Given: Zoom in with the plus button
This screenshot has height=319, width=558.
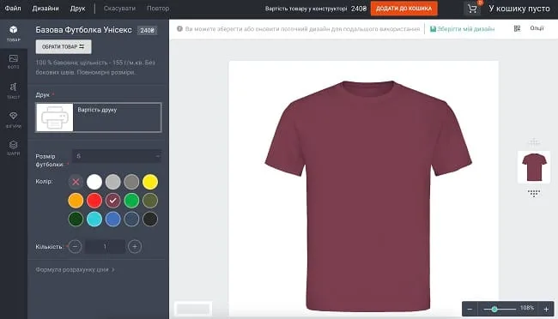Looking at the screenshot, I should click(x=546, y=309).
